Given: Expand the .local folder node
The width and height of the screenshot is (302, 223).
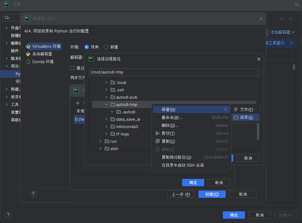Looking at the screenshot, I should click(x=106, y=82).
